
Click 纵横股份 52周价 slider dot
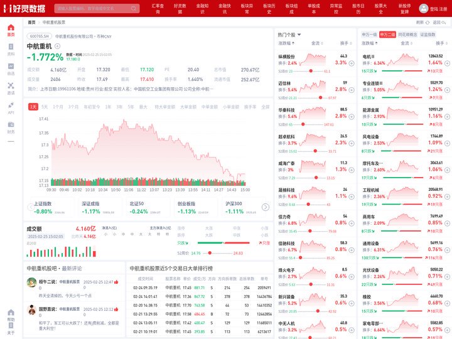[311, 71]
